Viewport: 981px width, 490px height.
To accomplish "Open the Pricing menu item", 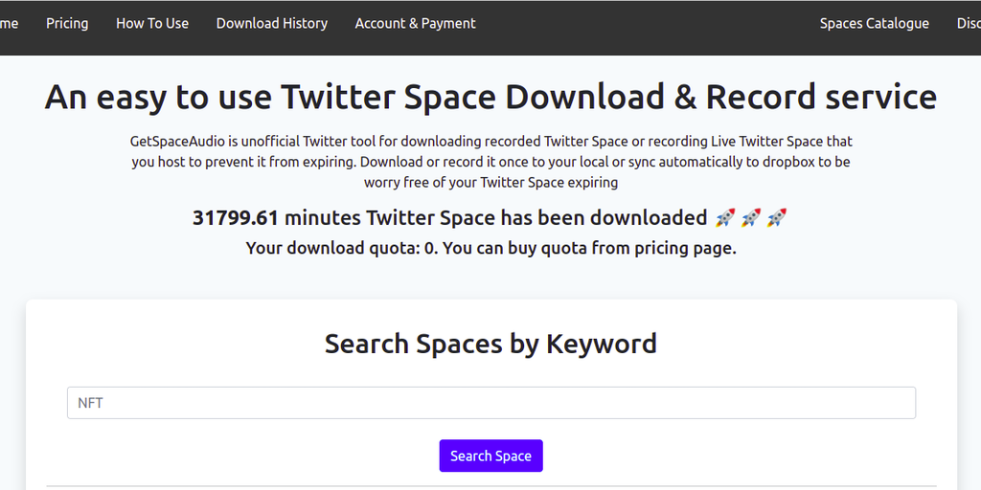I will click(67, 23).
